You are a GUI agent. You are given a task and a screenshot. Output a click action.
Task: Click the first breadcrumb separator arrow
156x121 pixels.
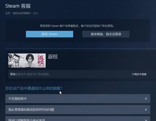[11, 13]
